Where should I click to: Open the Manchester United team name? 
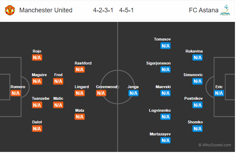point(46,10)
